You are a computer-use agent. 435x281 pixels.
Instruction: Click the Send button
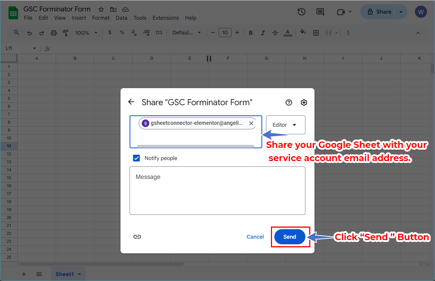click(x=290, y=236)
